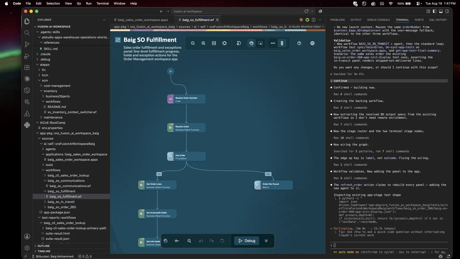Click the fusion-ai-workspace command search field
Image resolution: width=460 pixels, height=259 pixels.
click(237, 11)
